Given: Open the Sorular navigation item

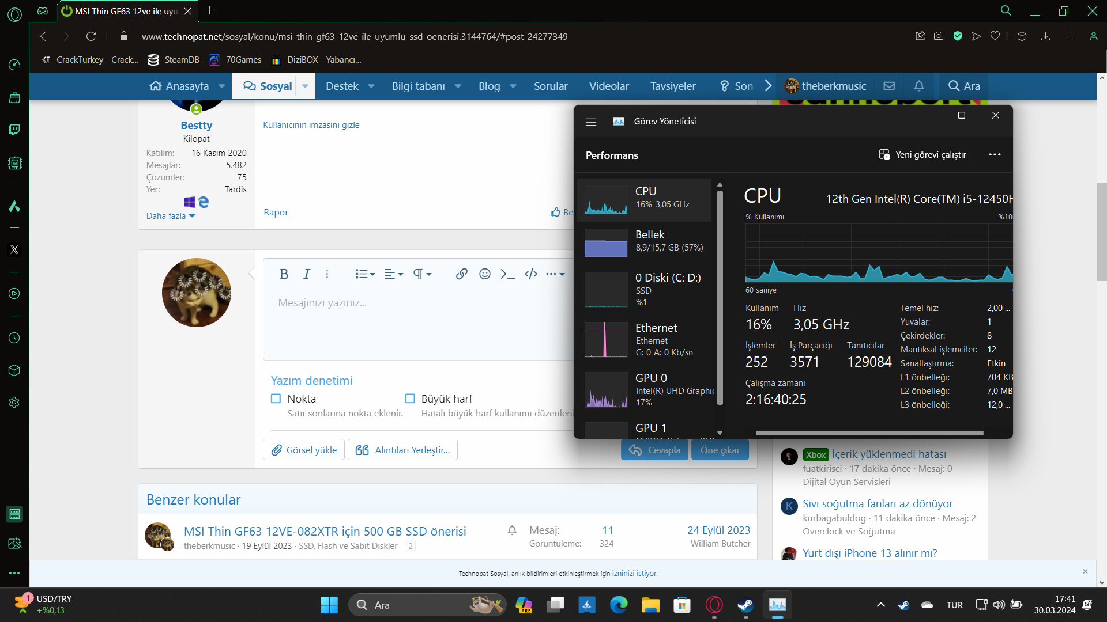Looking at the screenshot, I should coord(550,86).
